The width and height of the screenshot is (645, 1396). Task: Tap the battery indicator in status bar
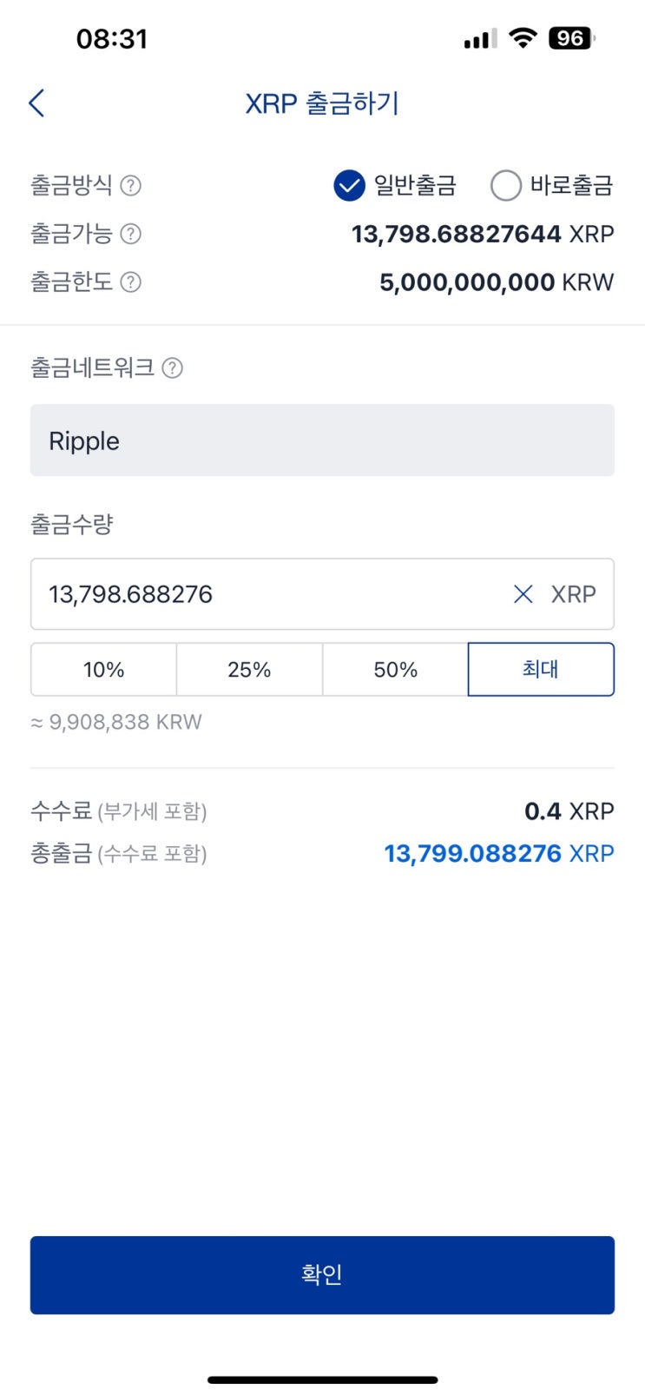pos(571,38)
